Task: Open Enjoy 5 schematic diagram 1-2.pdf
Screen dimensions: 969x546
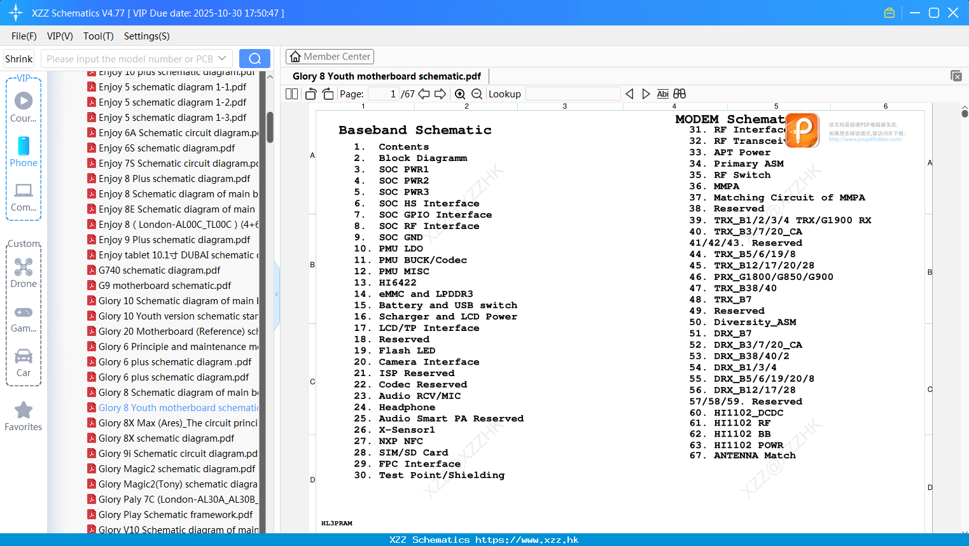Action: pyautogui.click(x=172, y=102)
